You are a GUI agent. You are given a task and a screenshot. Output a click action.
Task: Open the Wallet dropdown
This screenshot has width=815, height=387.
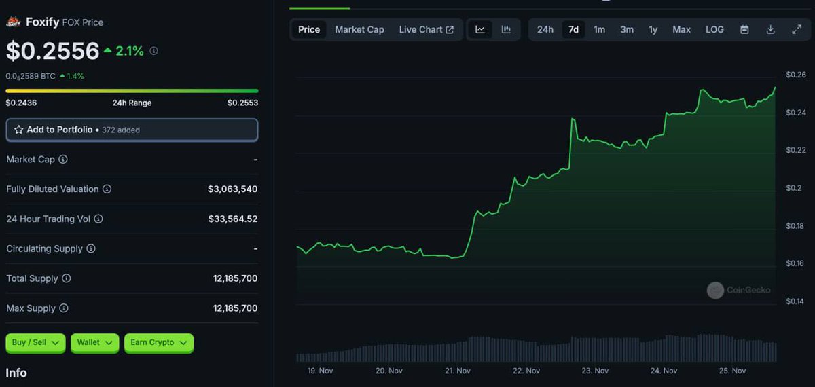pyautogui.click(x=94, y=343)
